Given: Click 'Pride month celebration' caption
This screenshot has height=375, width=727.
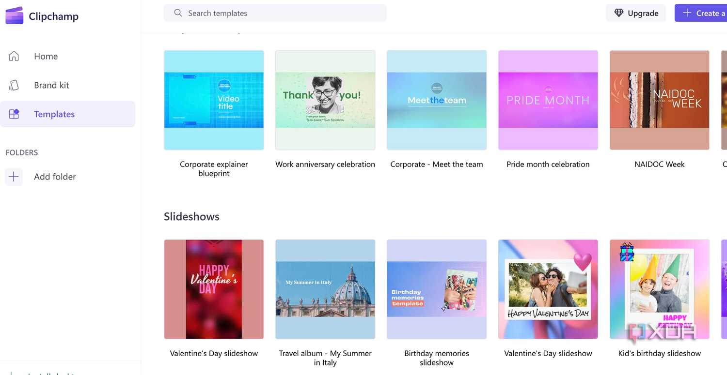Looking at the screenshot, I should [x=548, y=165].
